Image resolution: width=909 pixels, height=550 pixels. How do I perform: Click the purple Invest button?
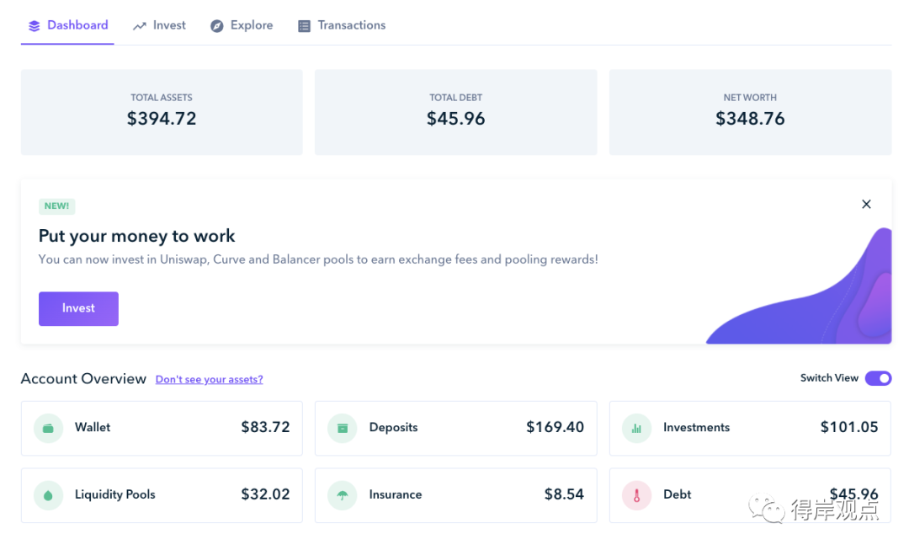(x=78, y=308)
